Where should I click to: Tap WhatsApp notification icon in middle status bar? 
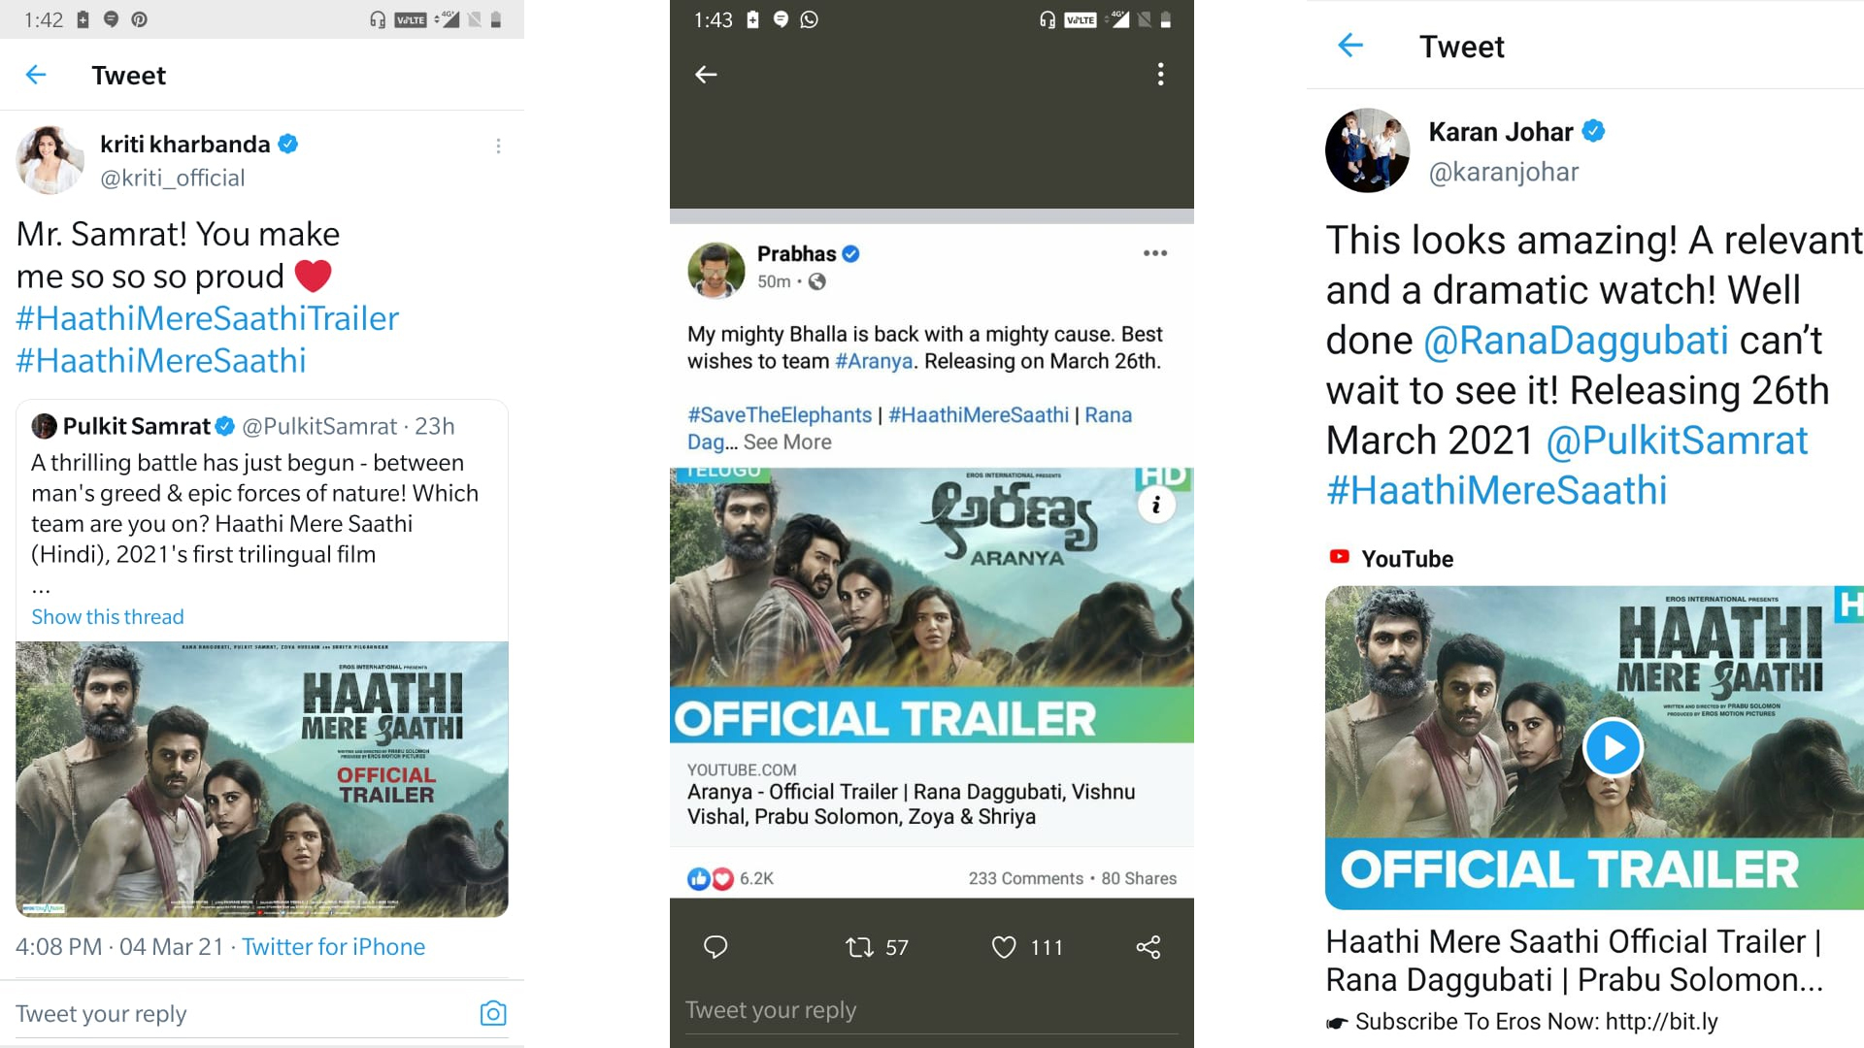809,19
